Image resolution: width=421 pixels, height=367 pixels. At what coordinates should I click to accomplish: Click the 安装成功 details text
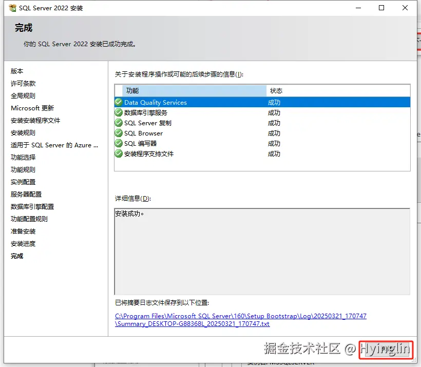129,214
